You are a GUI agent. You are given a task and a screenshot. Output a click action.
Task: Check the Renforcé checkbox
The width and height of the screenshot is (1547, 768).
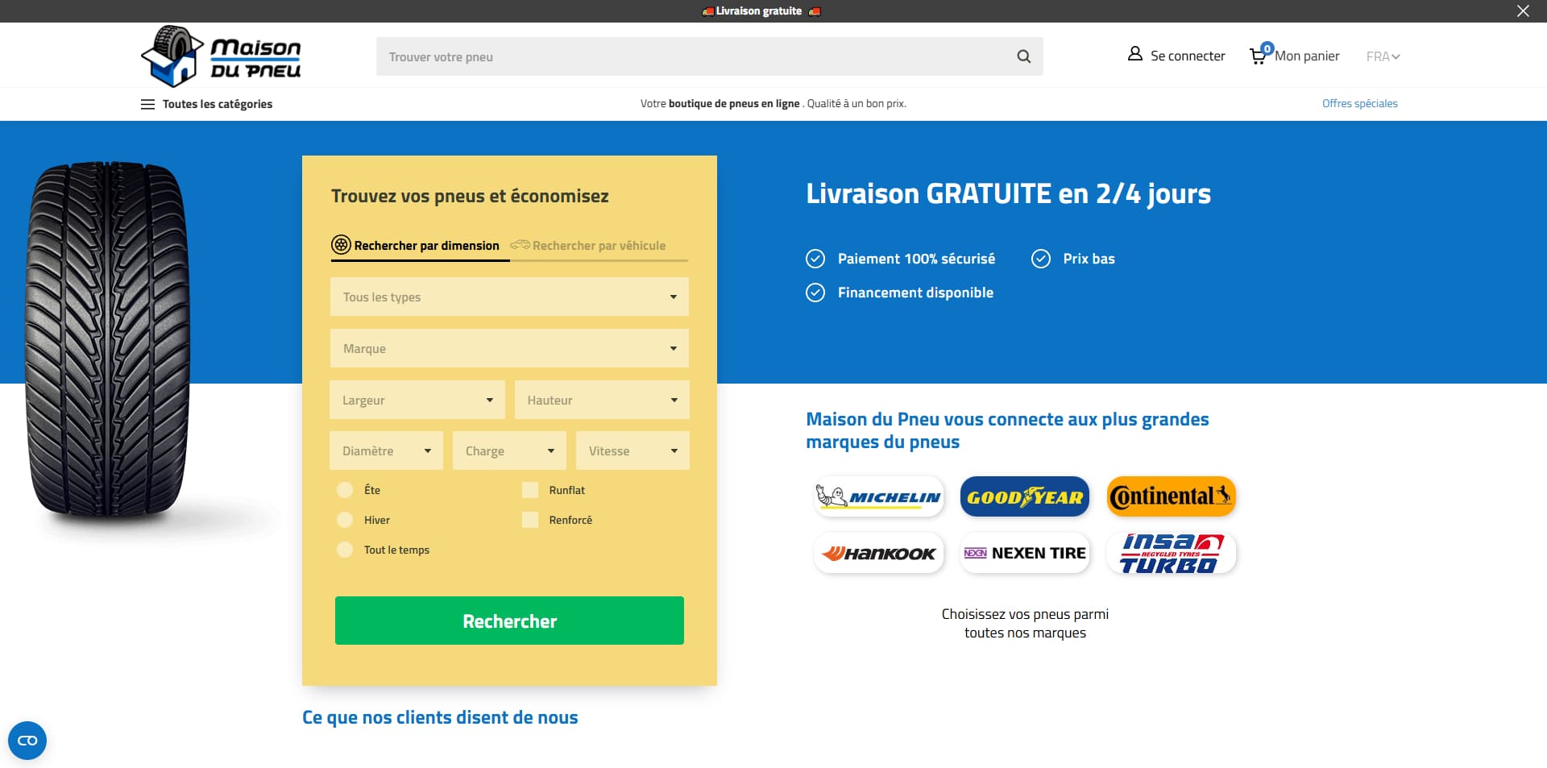pyautogui.click(x=530, y=520)
